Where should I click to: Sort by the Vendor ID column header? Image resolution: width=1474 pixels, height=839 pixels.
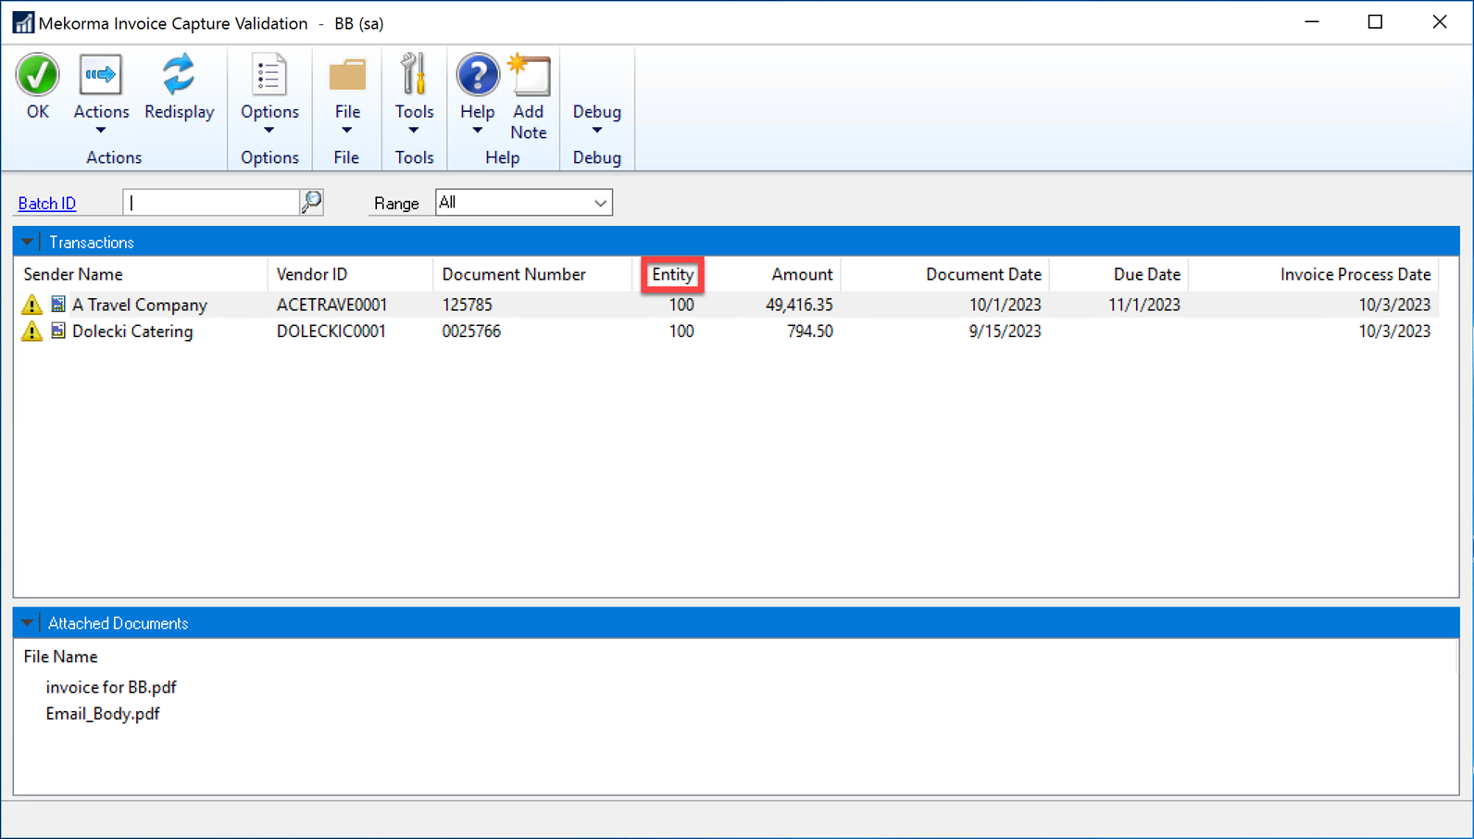coord(312,274)
